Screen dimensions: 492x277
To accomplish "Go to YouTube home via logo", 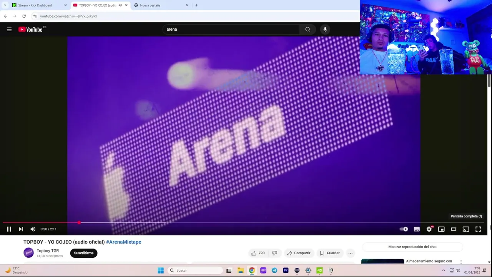I will (31, 29).
